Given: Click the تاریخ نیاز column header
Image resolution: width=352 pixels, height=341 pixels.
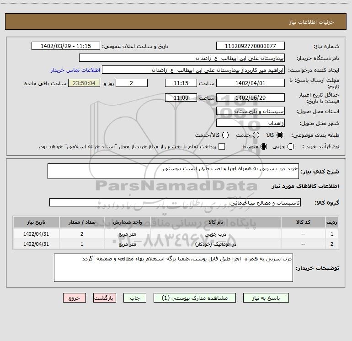Looking at the screenshot, I should tap(36, 222).
